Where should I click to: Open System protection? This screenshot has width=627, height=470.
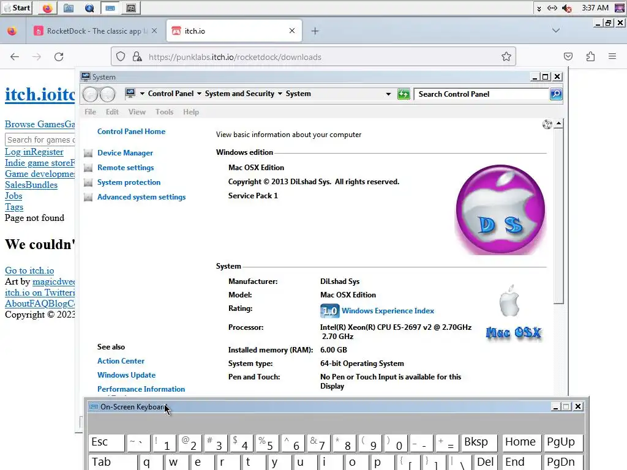129,182
